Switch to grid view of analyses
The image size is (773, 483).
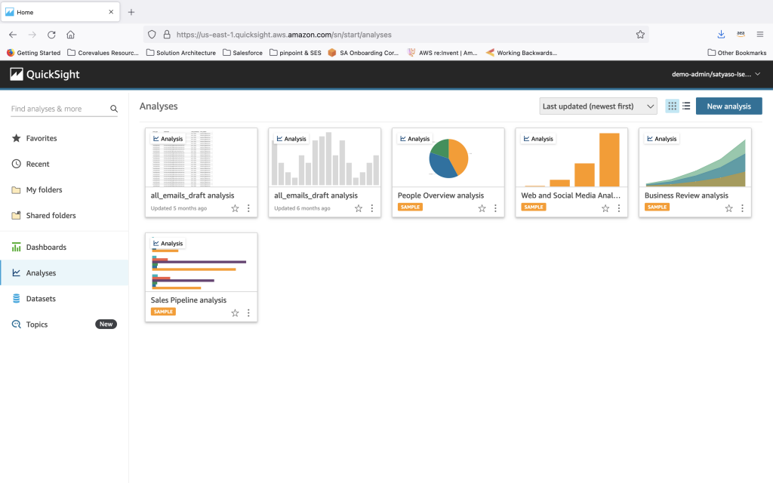(x=672, y=106)
